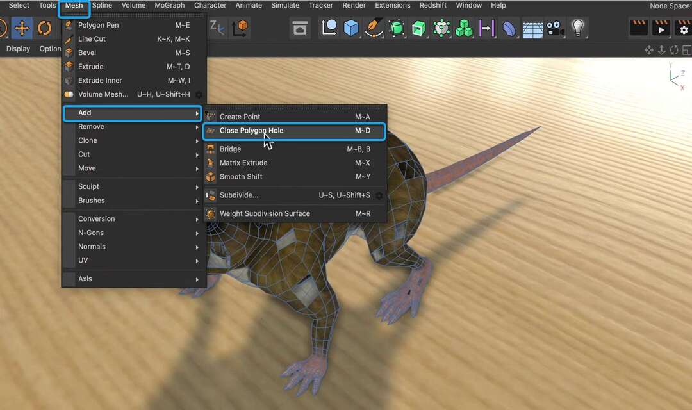Select the Spline Pen tool
Image resolution: width=692 pixels, height=410 pixels.
pyautogui.click(x=375, y=28)
